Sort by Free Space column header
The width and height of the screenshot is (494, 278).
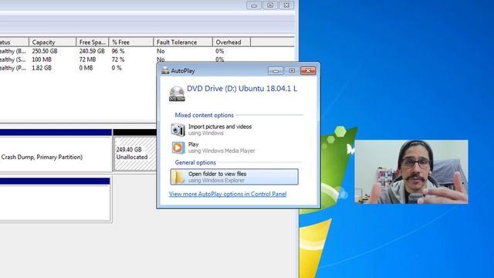pyautogui.click(x=93, y=42)
